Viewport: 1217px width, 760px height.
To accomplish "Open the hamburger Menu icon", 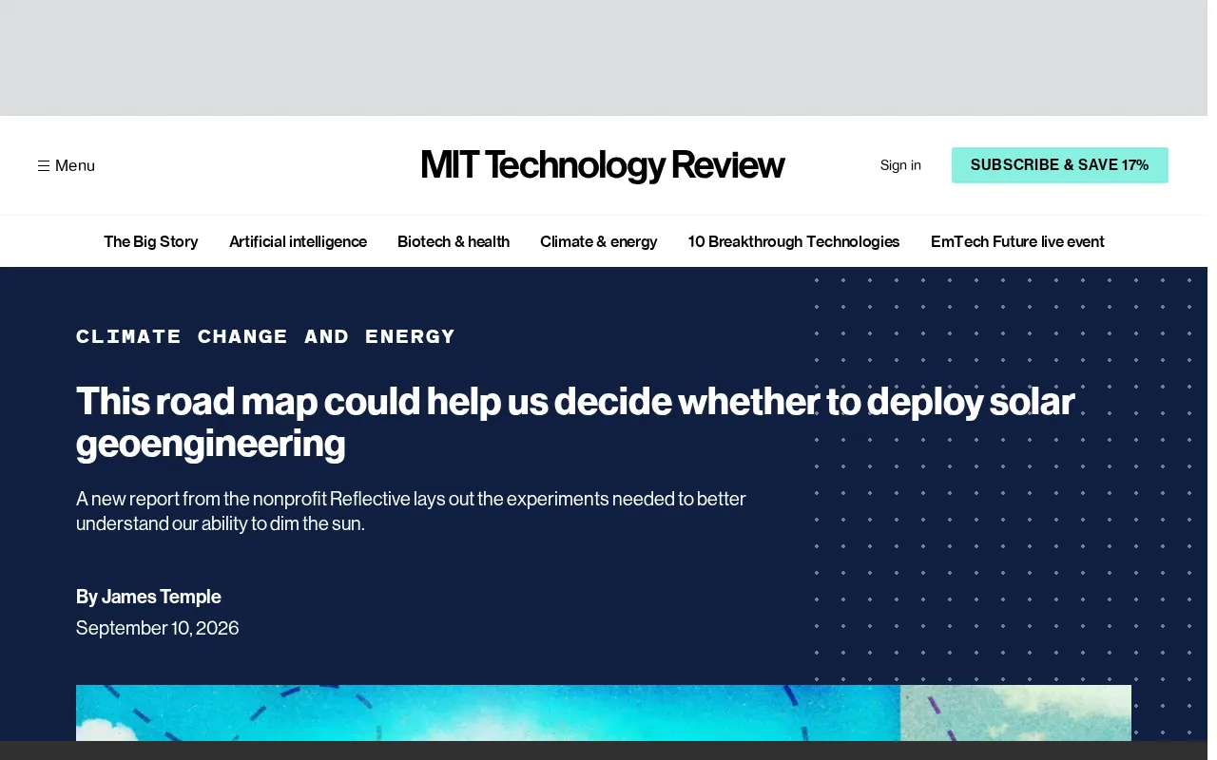I will click(x=44, y=165).
